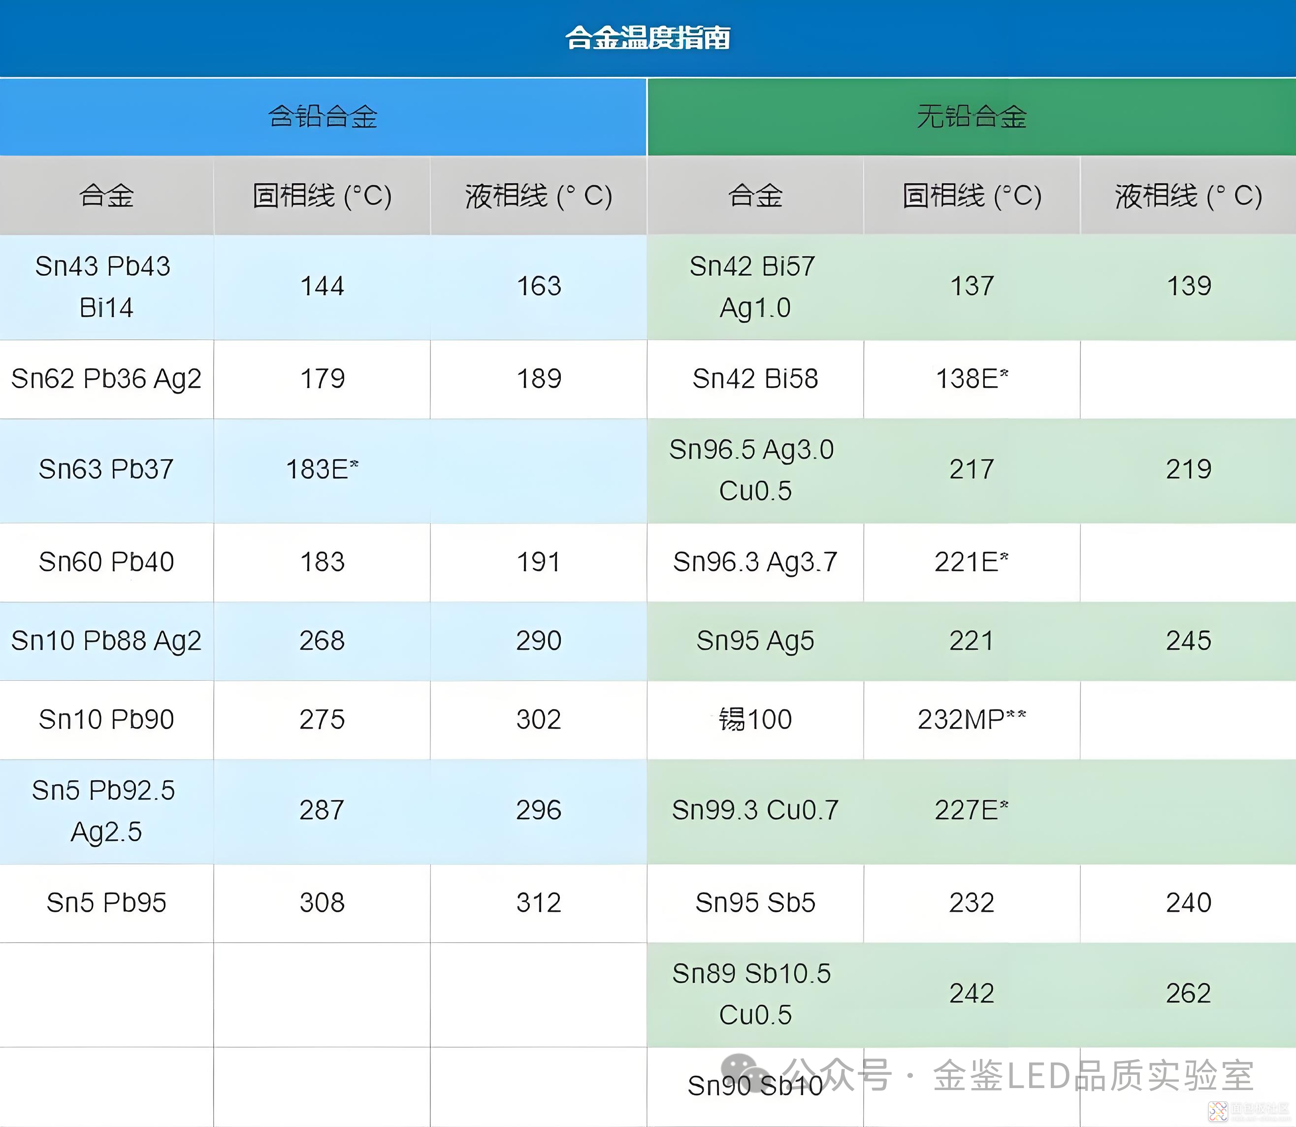
Task: Click the small logo in bottom-right corner
Action: 1217,1111
